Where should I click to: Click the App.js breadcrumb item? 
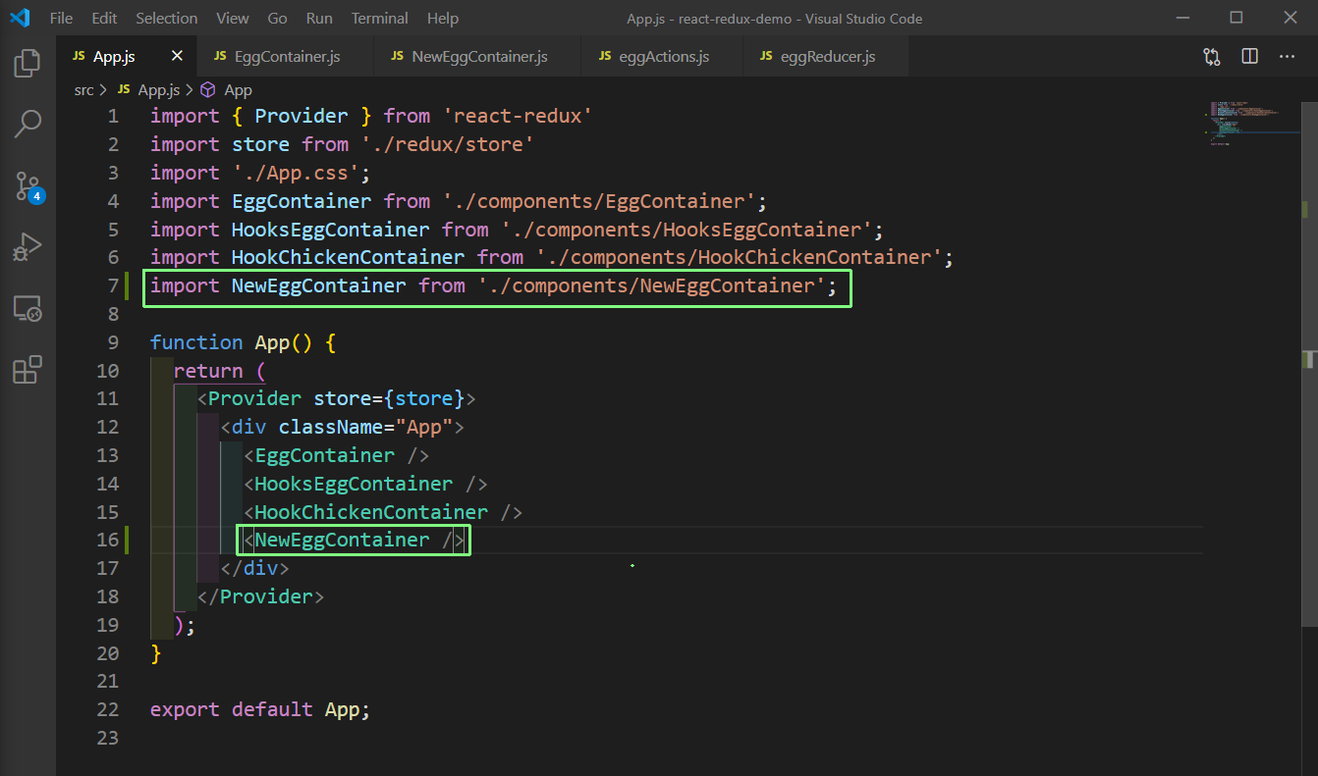pyautogui.click(x=149, y=90)
